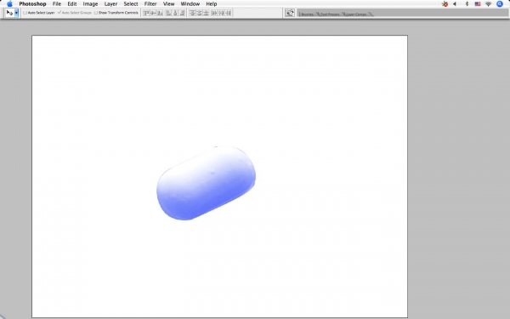Click the ladybug status icon in menu bar

tap(445, 4)
